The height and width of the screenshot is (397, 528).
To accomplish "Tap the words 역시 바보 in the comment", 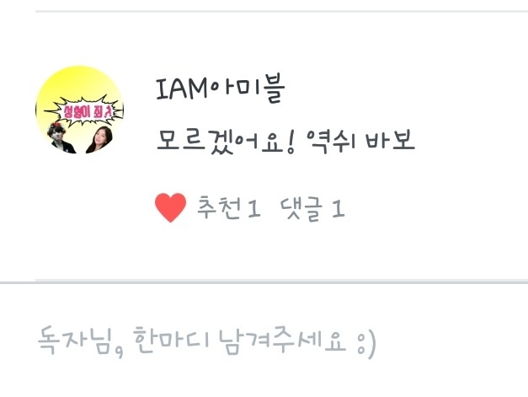I will 360,141.
